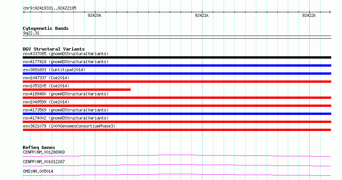Open the RefSeq Genes track title
This screenshot has width=342, height=180.
pyautogui.click(x=39, y=147)
